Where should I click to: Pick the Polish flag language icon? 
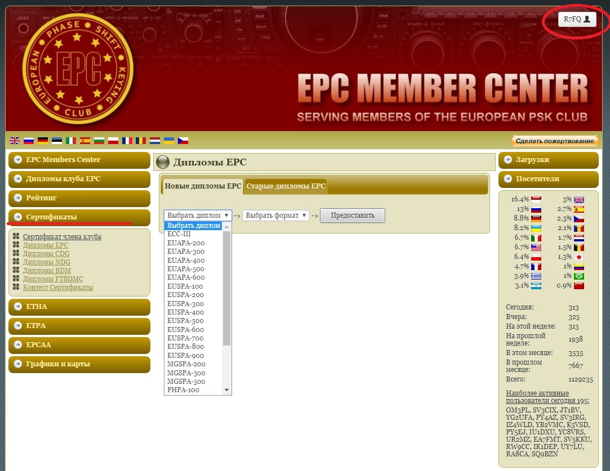pos(113,141)
